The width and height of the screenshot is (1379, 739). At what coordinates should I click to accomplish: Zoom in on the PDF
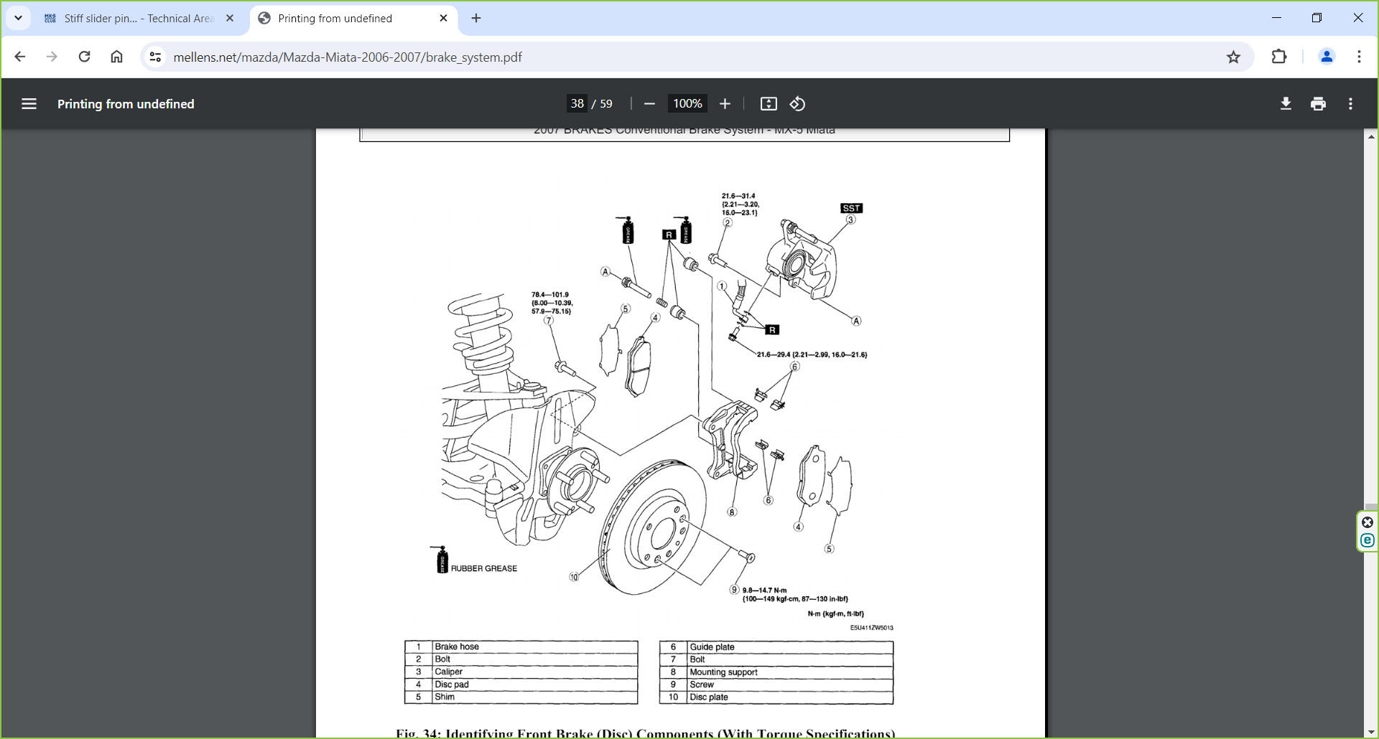(725, 104)
